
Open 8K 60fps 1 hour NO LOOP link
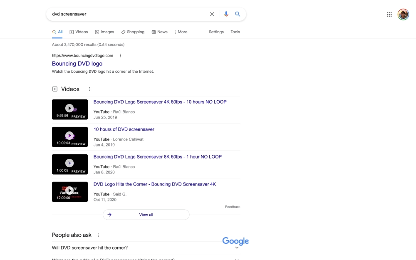pyautogui.click(x=158, y=157)
